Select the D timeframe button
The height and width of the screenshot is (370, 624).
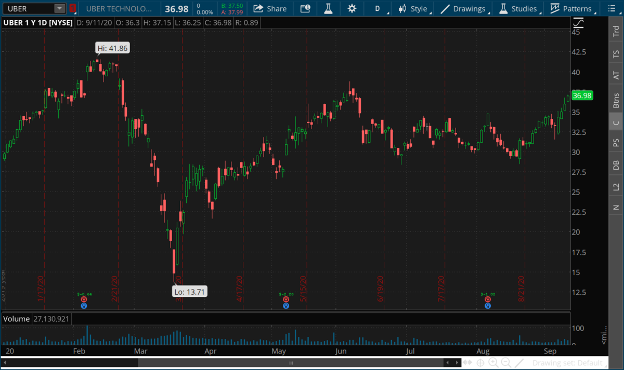[x=378, y=9]
